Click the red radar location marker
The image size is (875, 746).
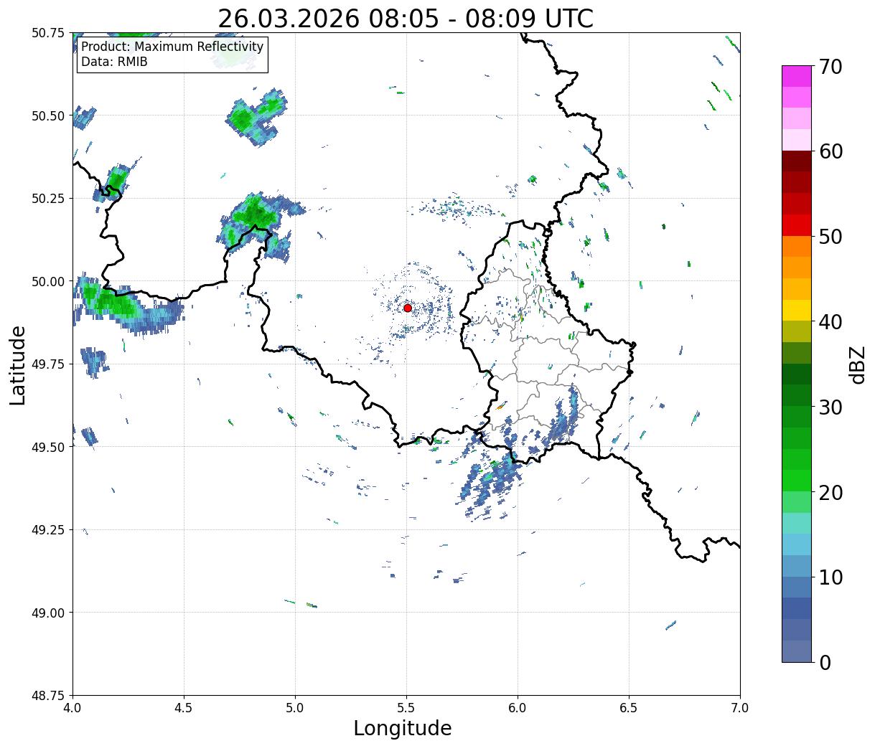click(408, 308)
